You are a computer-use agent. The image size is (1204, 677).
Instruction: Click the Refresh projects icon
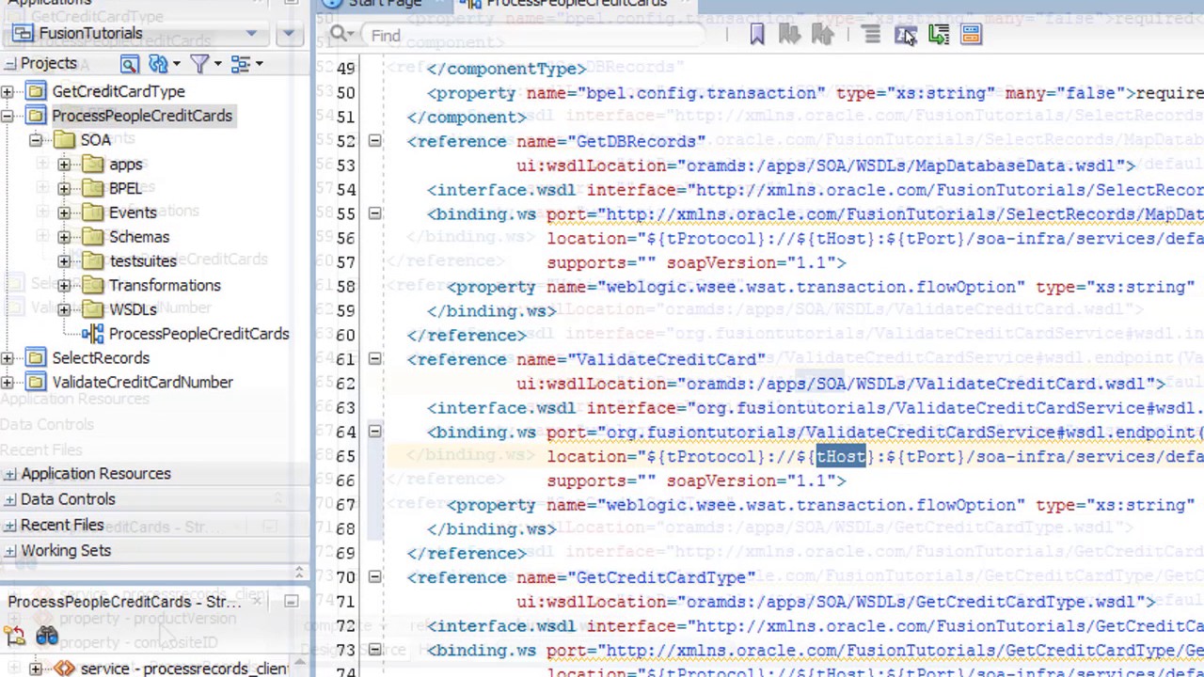(x=158, y=64)
